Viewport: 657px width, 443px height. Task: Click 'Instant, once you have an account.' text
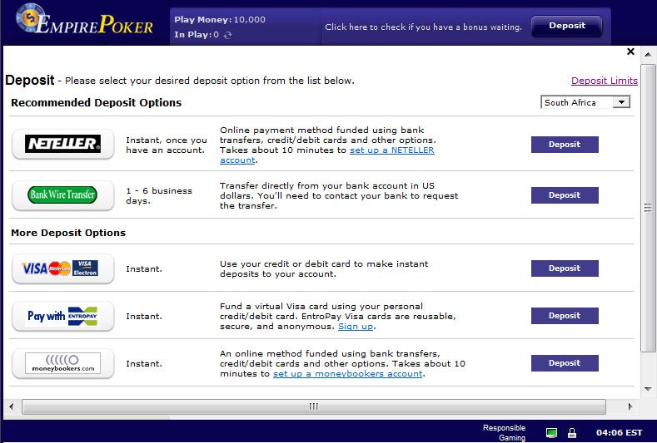click(167, 145)
